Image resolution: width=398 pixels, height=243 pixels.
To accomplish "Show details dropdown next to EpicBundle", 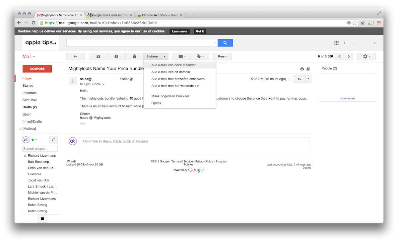I will click(x=103, y=84).
